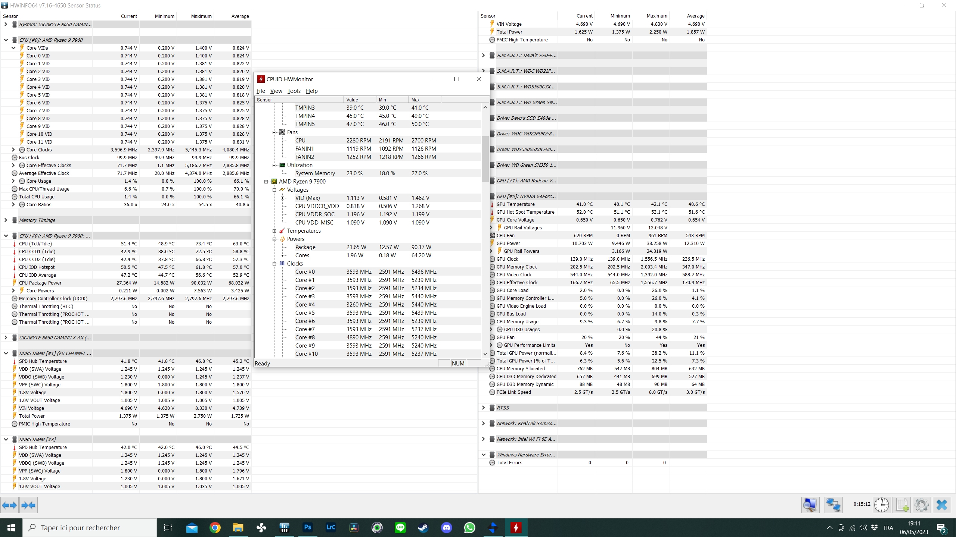Open the View menu in HWMonitor
The image size is (956, 537).
click(276, 91)
